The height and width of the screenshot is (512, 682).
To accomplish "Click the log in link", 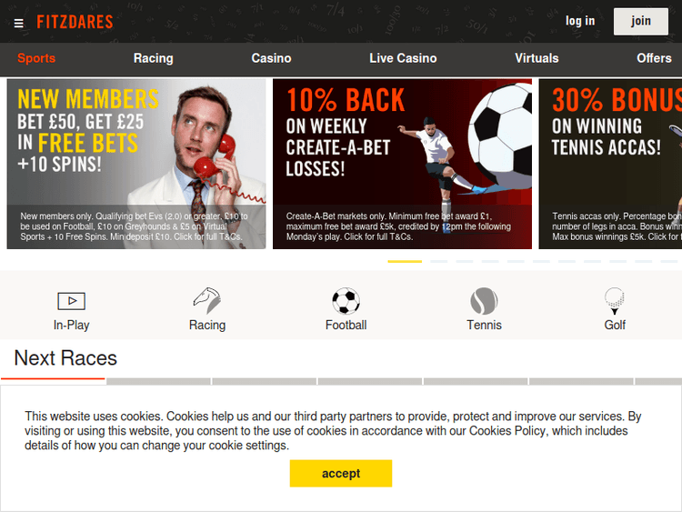I will (580, 21).
